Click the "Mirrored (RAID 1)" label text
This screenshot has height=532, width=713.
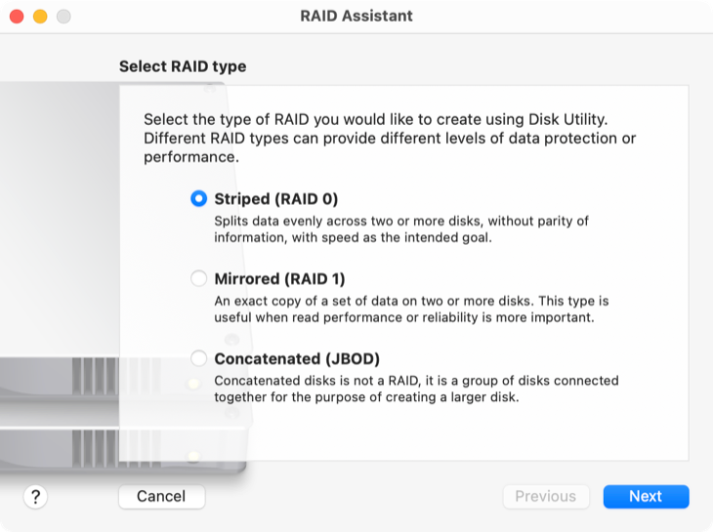pyautogui.click(x=279, y=279)
